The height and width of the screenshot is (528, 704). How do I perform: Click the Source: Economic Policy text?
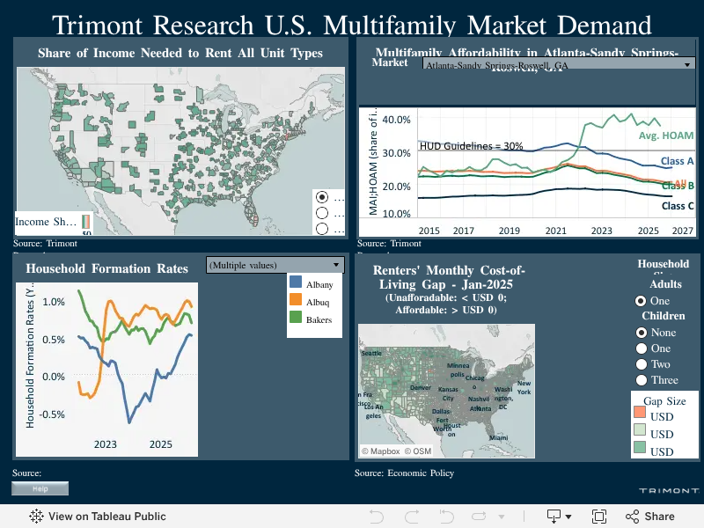coord(404,473)
